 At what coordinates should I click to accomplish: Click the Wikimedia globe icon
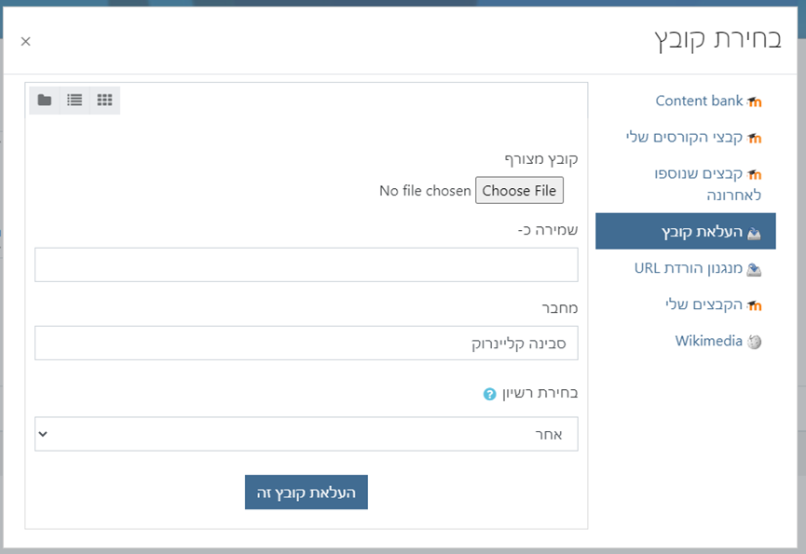coord(755,342)
